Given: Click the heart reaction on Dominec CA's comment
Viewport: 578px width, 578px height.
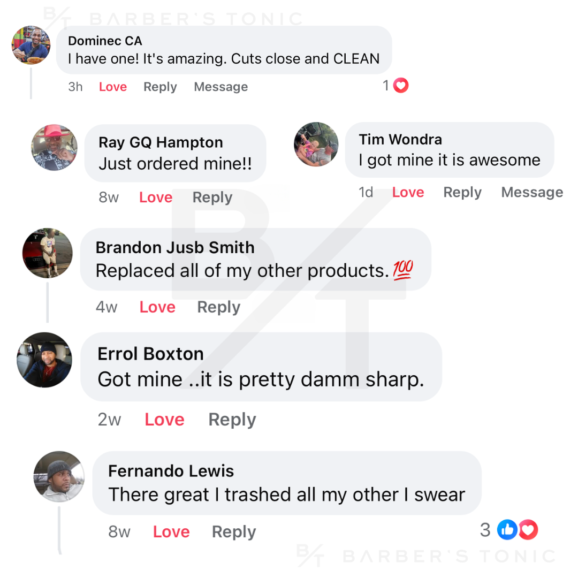Looking at the screenshot, I should pos(401,86).
